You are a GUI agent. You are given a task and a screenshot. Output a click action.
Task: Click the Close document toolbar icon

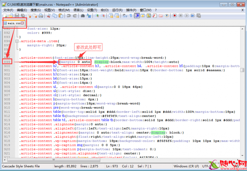29,15
